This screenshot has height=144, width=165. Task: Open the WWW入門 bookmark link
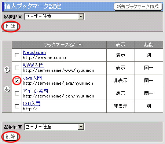pos(33,65)
